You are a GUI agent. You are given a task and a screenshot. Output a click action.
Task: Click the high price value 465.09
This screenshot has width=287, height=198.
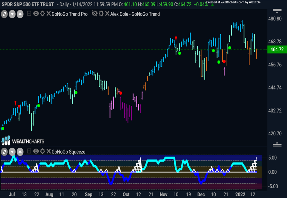[149, 4]
